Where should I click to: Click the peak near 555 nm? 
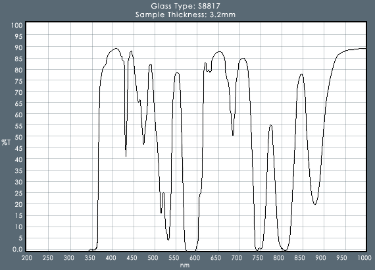click(177, 72)
